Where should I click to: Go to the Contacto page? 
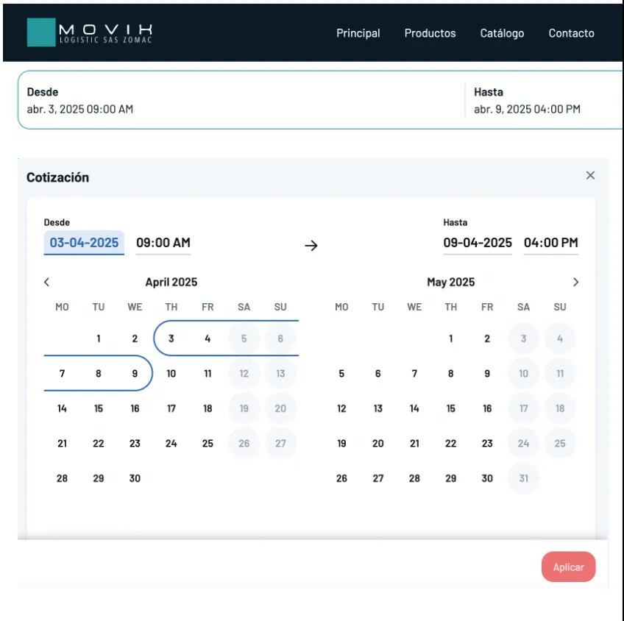(571, 33)
